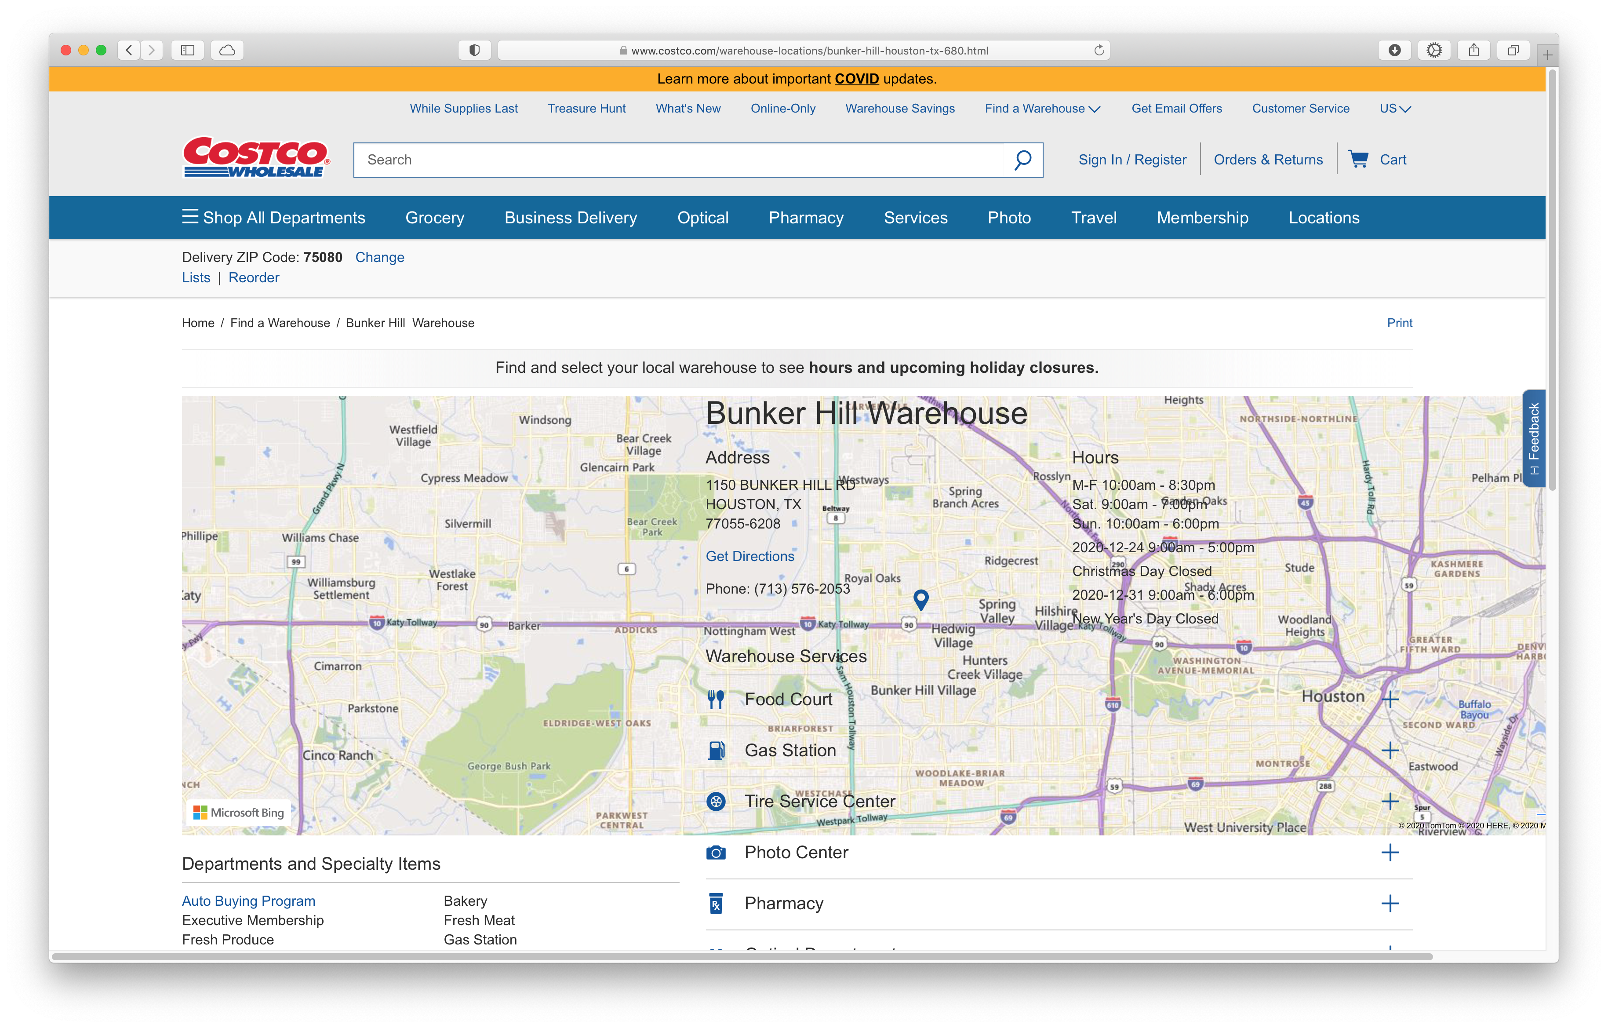Click Find a Warehouse breadcrumb

click(280, 323)
